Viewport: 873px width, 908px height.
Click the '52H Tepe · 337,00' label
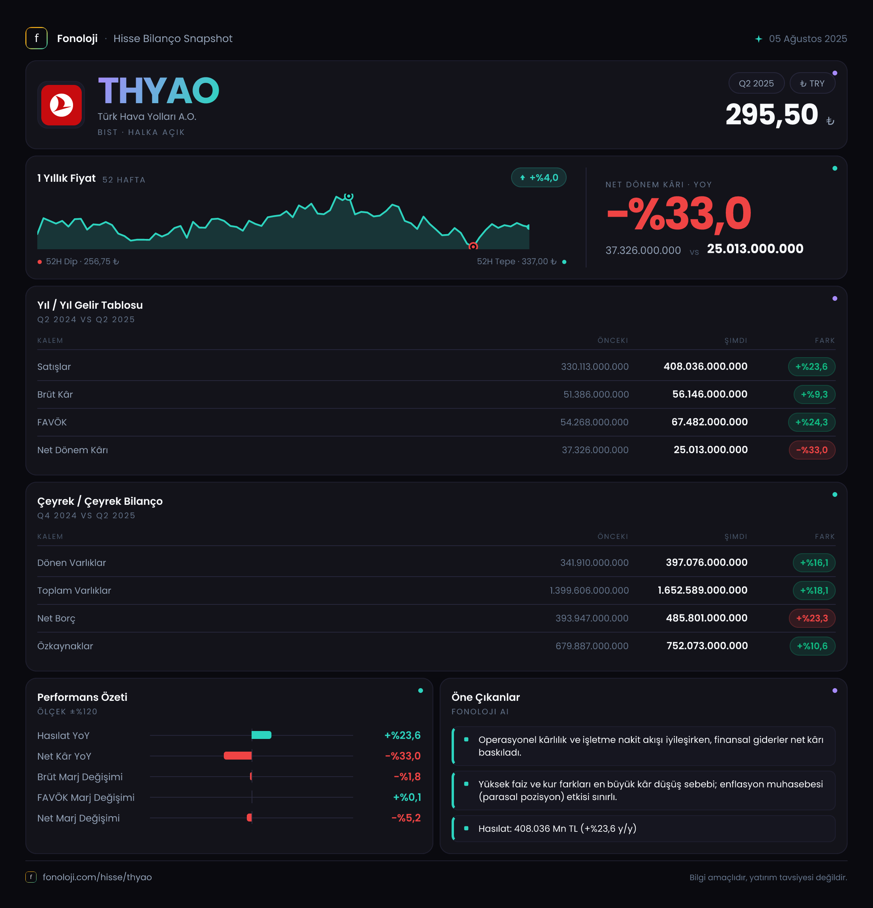517,262
